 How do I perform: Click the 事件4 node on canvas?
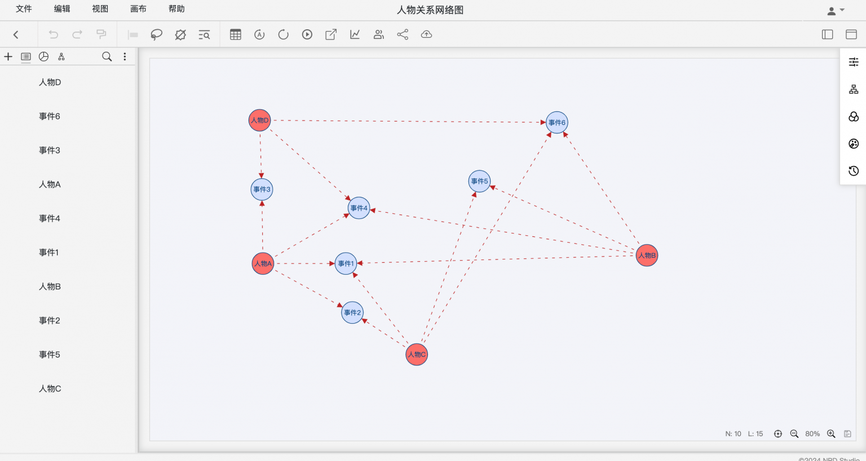(x=359, y=208)
